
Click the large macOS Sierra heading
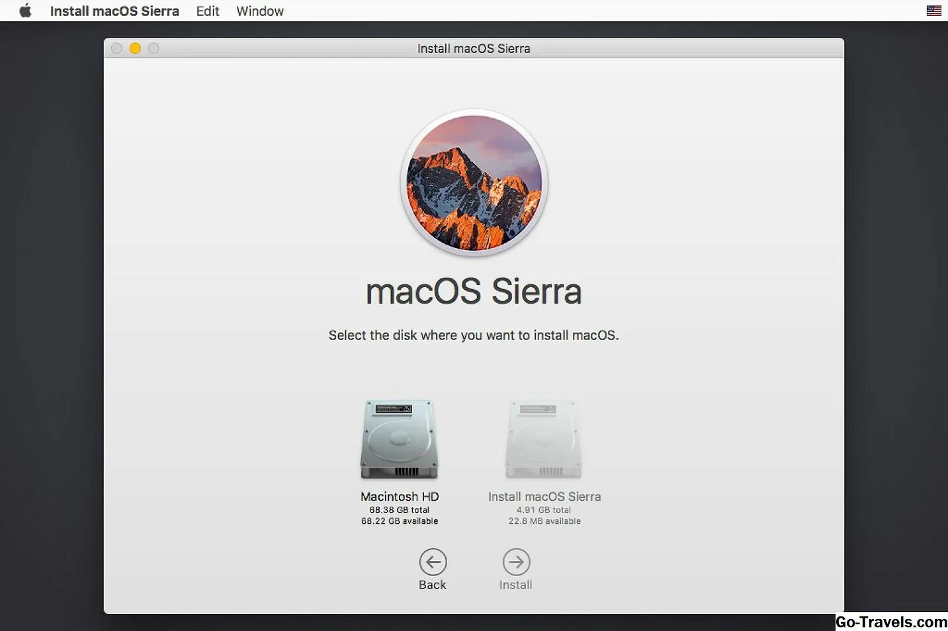pyautogui.click(x=474, y=292)
